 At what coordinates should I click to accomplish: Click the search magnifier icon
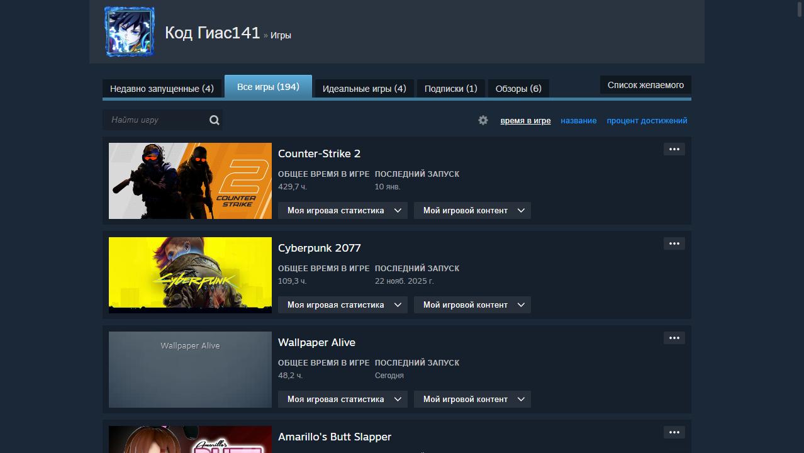click(x=214, y=120)
